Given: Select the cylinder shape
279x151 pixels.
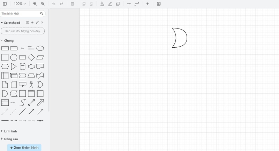Looking at the screenshot, I should click(x=22, y=66).
